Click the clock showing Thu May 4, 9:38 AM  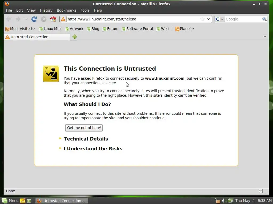click(253, 201)
